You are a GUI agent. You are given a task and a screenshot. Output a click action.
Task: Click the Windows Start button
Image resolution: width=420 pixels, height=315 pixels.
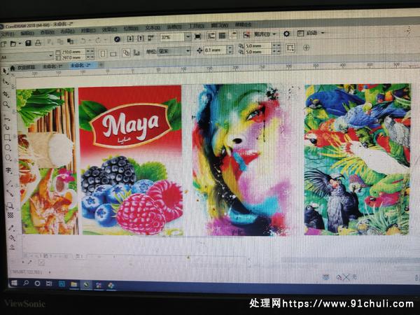pyautogui.click(x=13, y=283)
